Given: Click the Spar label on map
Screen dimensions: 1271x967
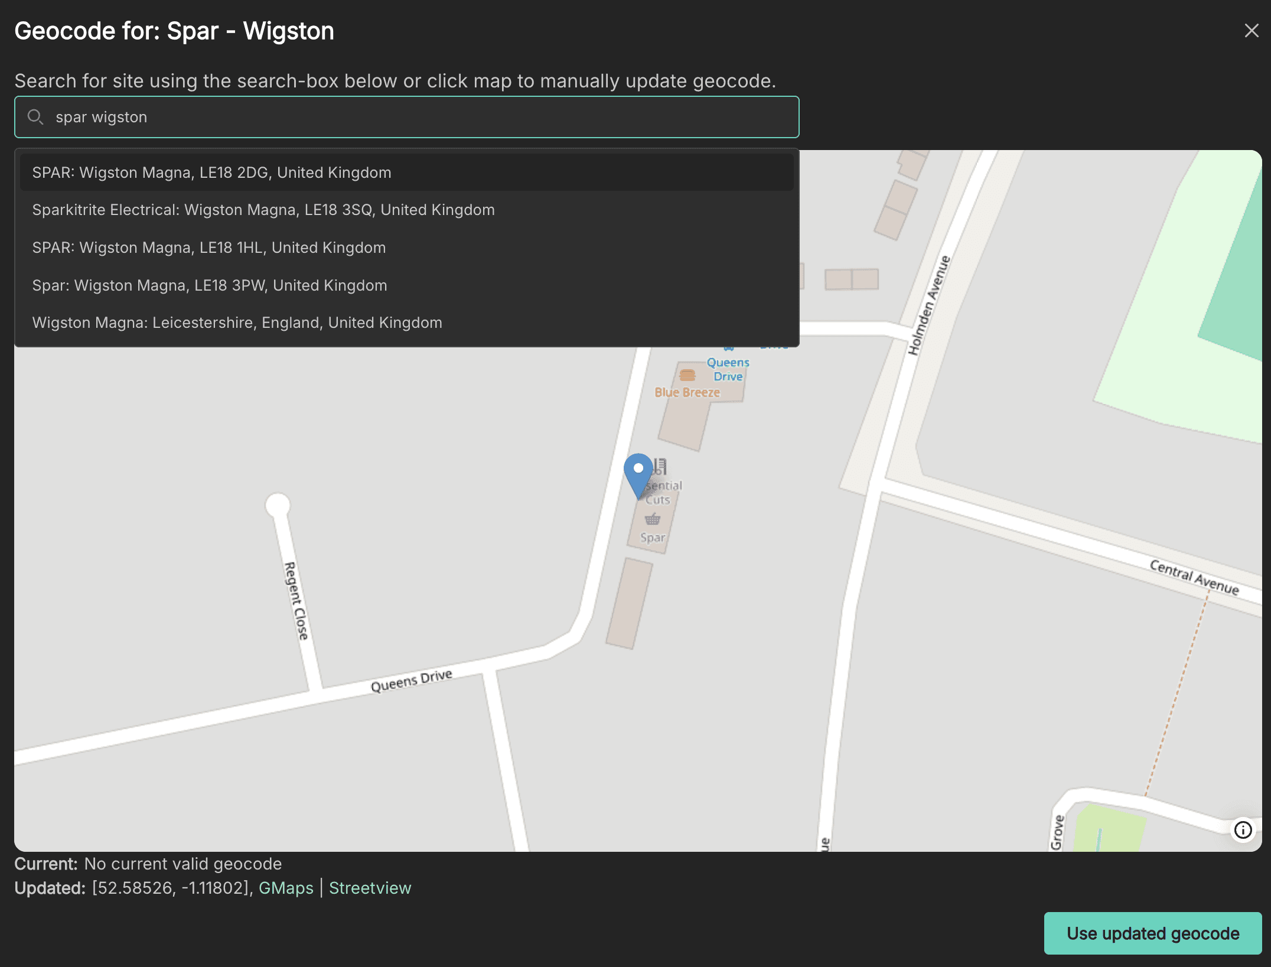Looking at the screenshot, I should (653, 538).
